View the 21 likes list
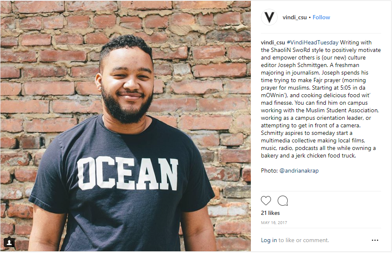The width and height of the screenshot is (392, 253). pyautogui.click(x=270, y=213)
